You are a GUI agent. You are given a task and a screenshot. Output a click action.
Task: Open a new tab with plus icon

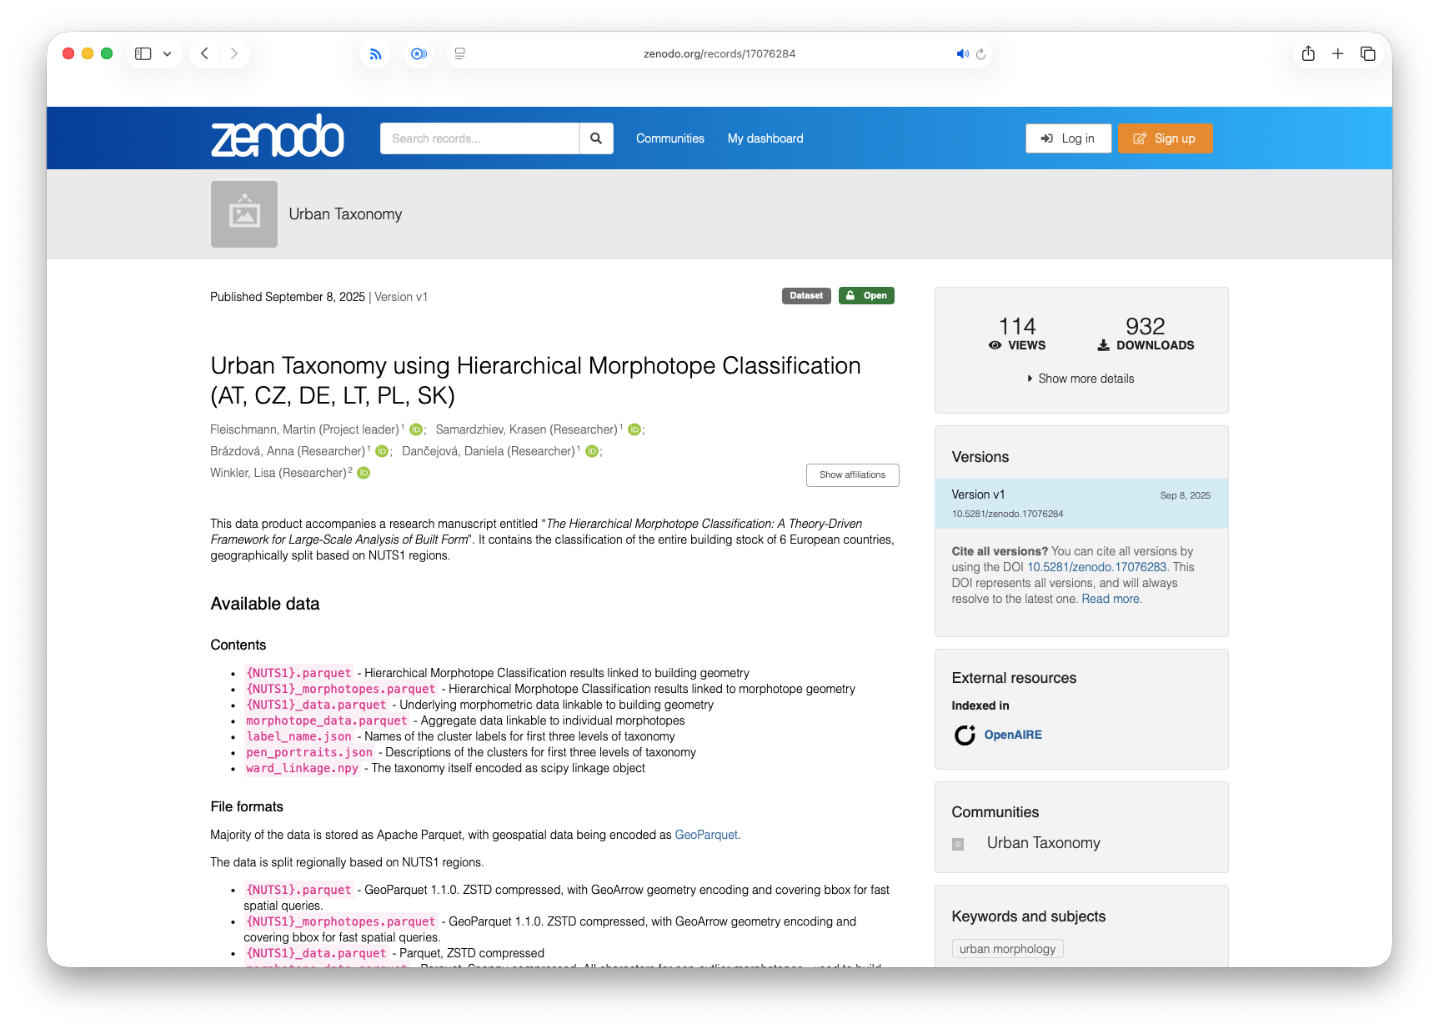click(1338, 53)
